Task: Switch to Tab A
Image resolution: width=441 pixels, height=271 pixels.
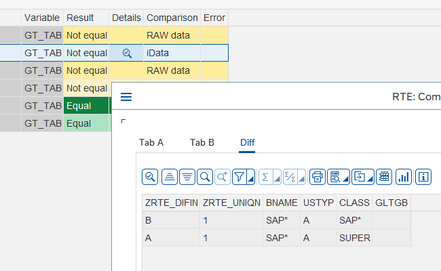Action: click(151, 142)
